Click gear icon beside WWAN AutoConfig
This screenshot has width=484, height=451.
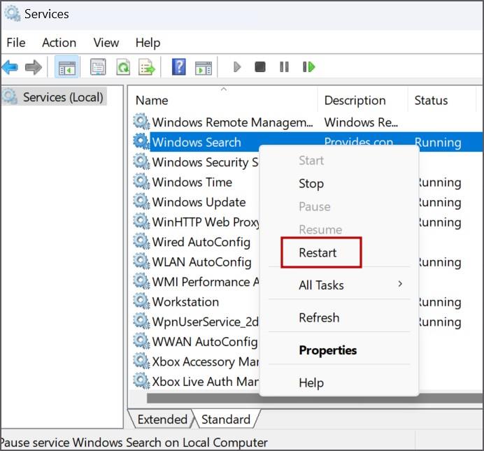point(141,341)
